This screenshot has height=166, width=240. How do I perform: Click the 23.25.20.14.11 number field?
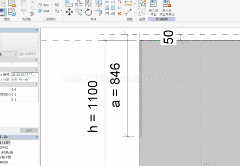[25, 75]
